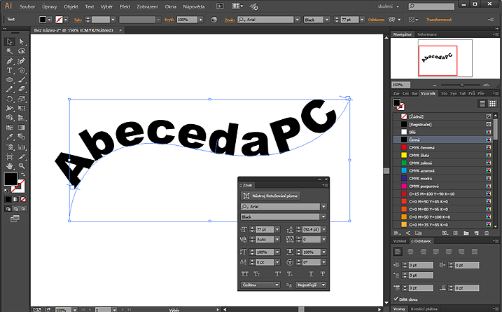Select the Rotate tool
Viewport: 502px width, 312px height.
click(x=9, y=99)
